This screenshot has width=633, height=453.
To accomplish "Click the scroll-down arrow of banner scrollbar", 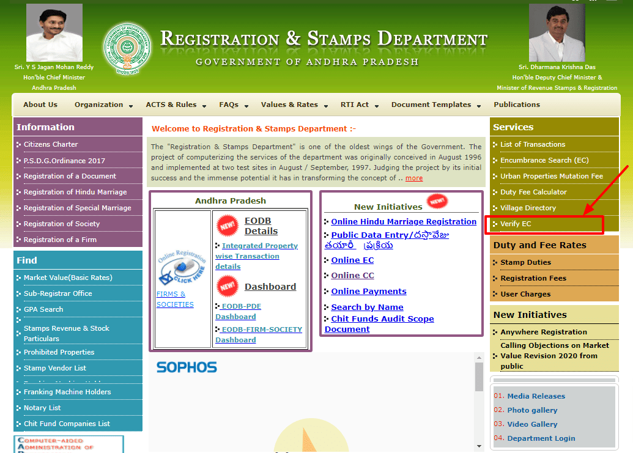I will tap(479, 446).
